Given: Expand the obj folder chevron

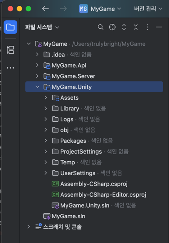Looking at the screenshot, I should (46, 130).
